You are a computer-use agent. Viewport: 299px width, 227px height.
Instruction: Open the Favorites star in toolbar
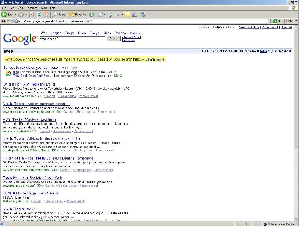77,15
